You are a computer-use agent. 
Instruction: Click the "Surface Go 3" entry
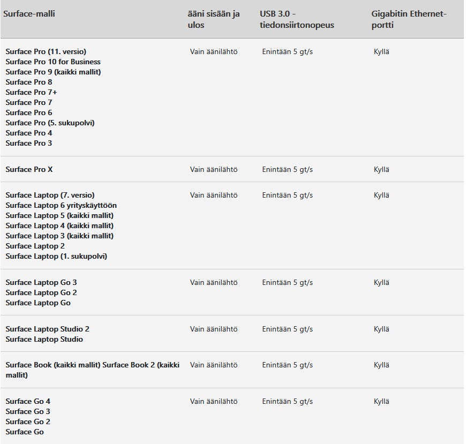click(x=28, y=412)
